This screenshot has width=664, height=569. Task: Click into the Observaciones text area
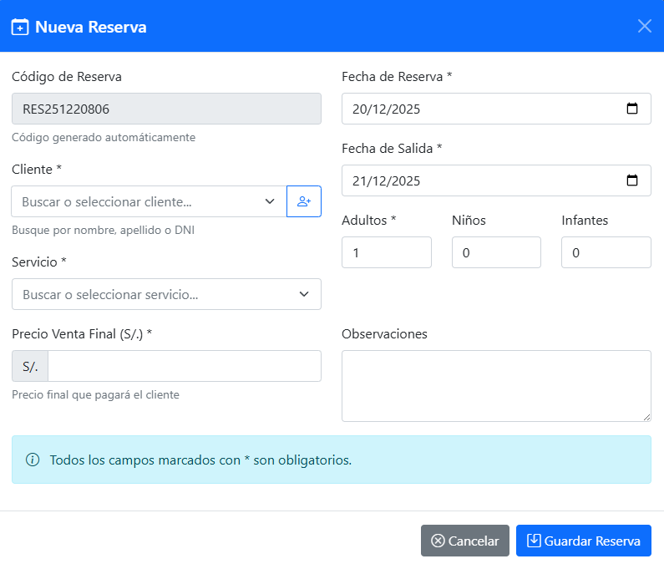click(x=495, y=385)
